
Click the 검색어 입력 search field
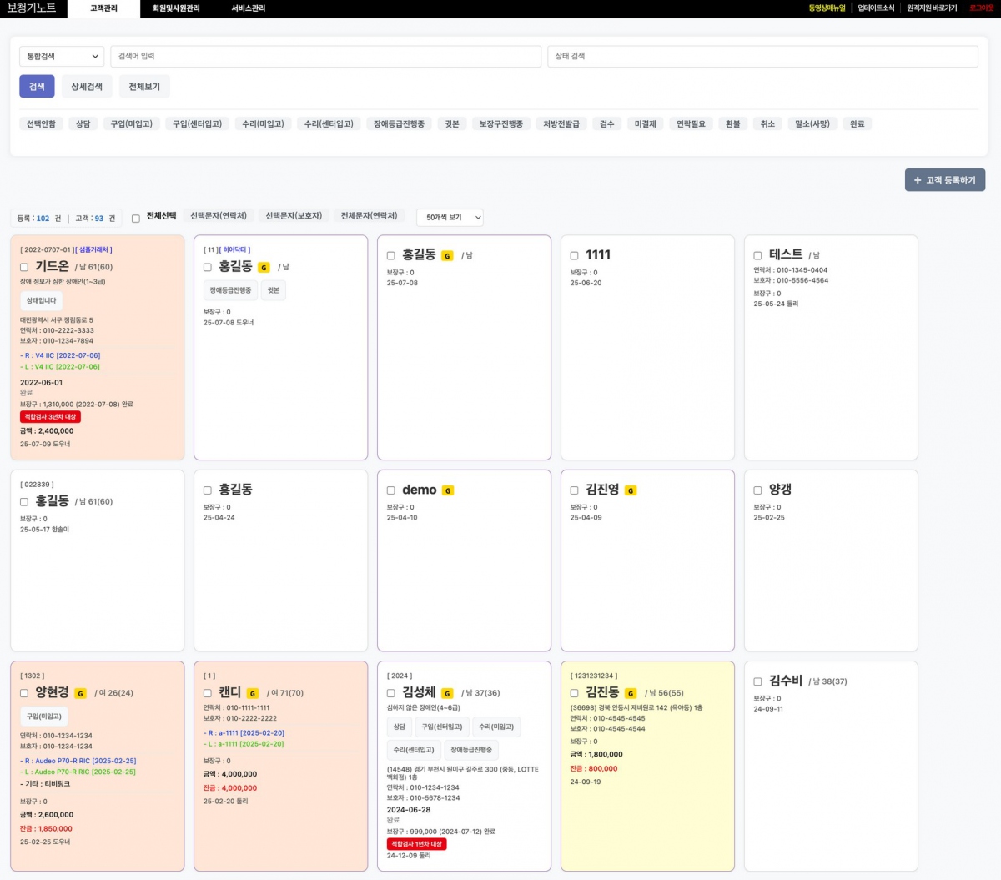[325, 56]
